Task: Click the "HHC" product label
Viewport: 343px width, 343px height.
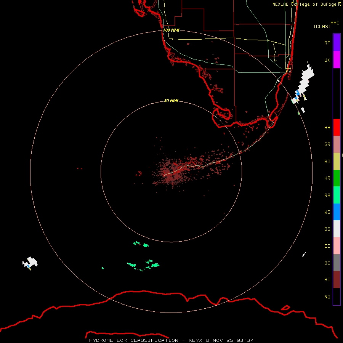Action: tap(335, 23)
